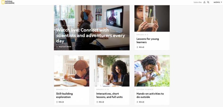Viewport: 223px width, 107px height.
Task: Open the Watch live headline
Action: coord(91,35)
